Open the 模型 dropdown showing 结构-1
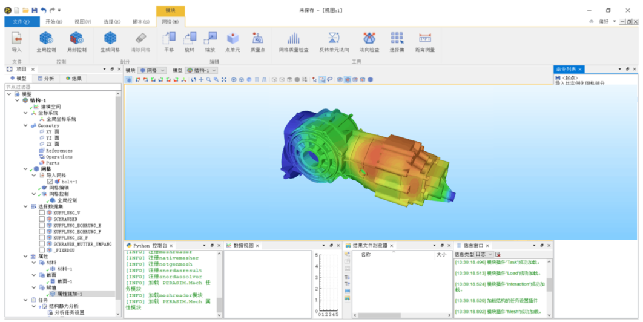 205,71
